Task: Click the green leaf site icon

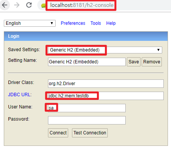Action: (43, 5)
